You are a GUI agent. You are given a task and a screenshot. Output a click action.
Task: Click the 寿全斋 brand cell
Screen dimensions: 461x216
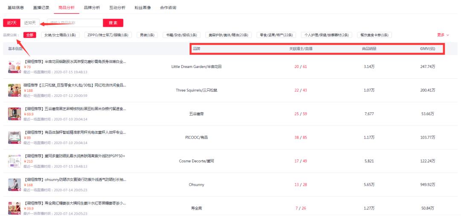click(x=196, y=209)
